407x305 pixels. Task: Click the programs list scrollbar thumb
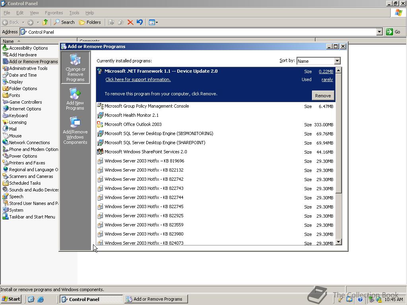(x=339, y=133)
